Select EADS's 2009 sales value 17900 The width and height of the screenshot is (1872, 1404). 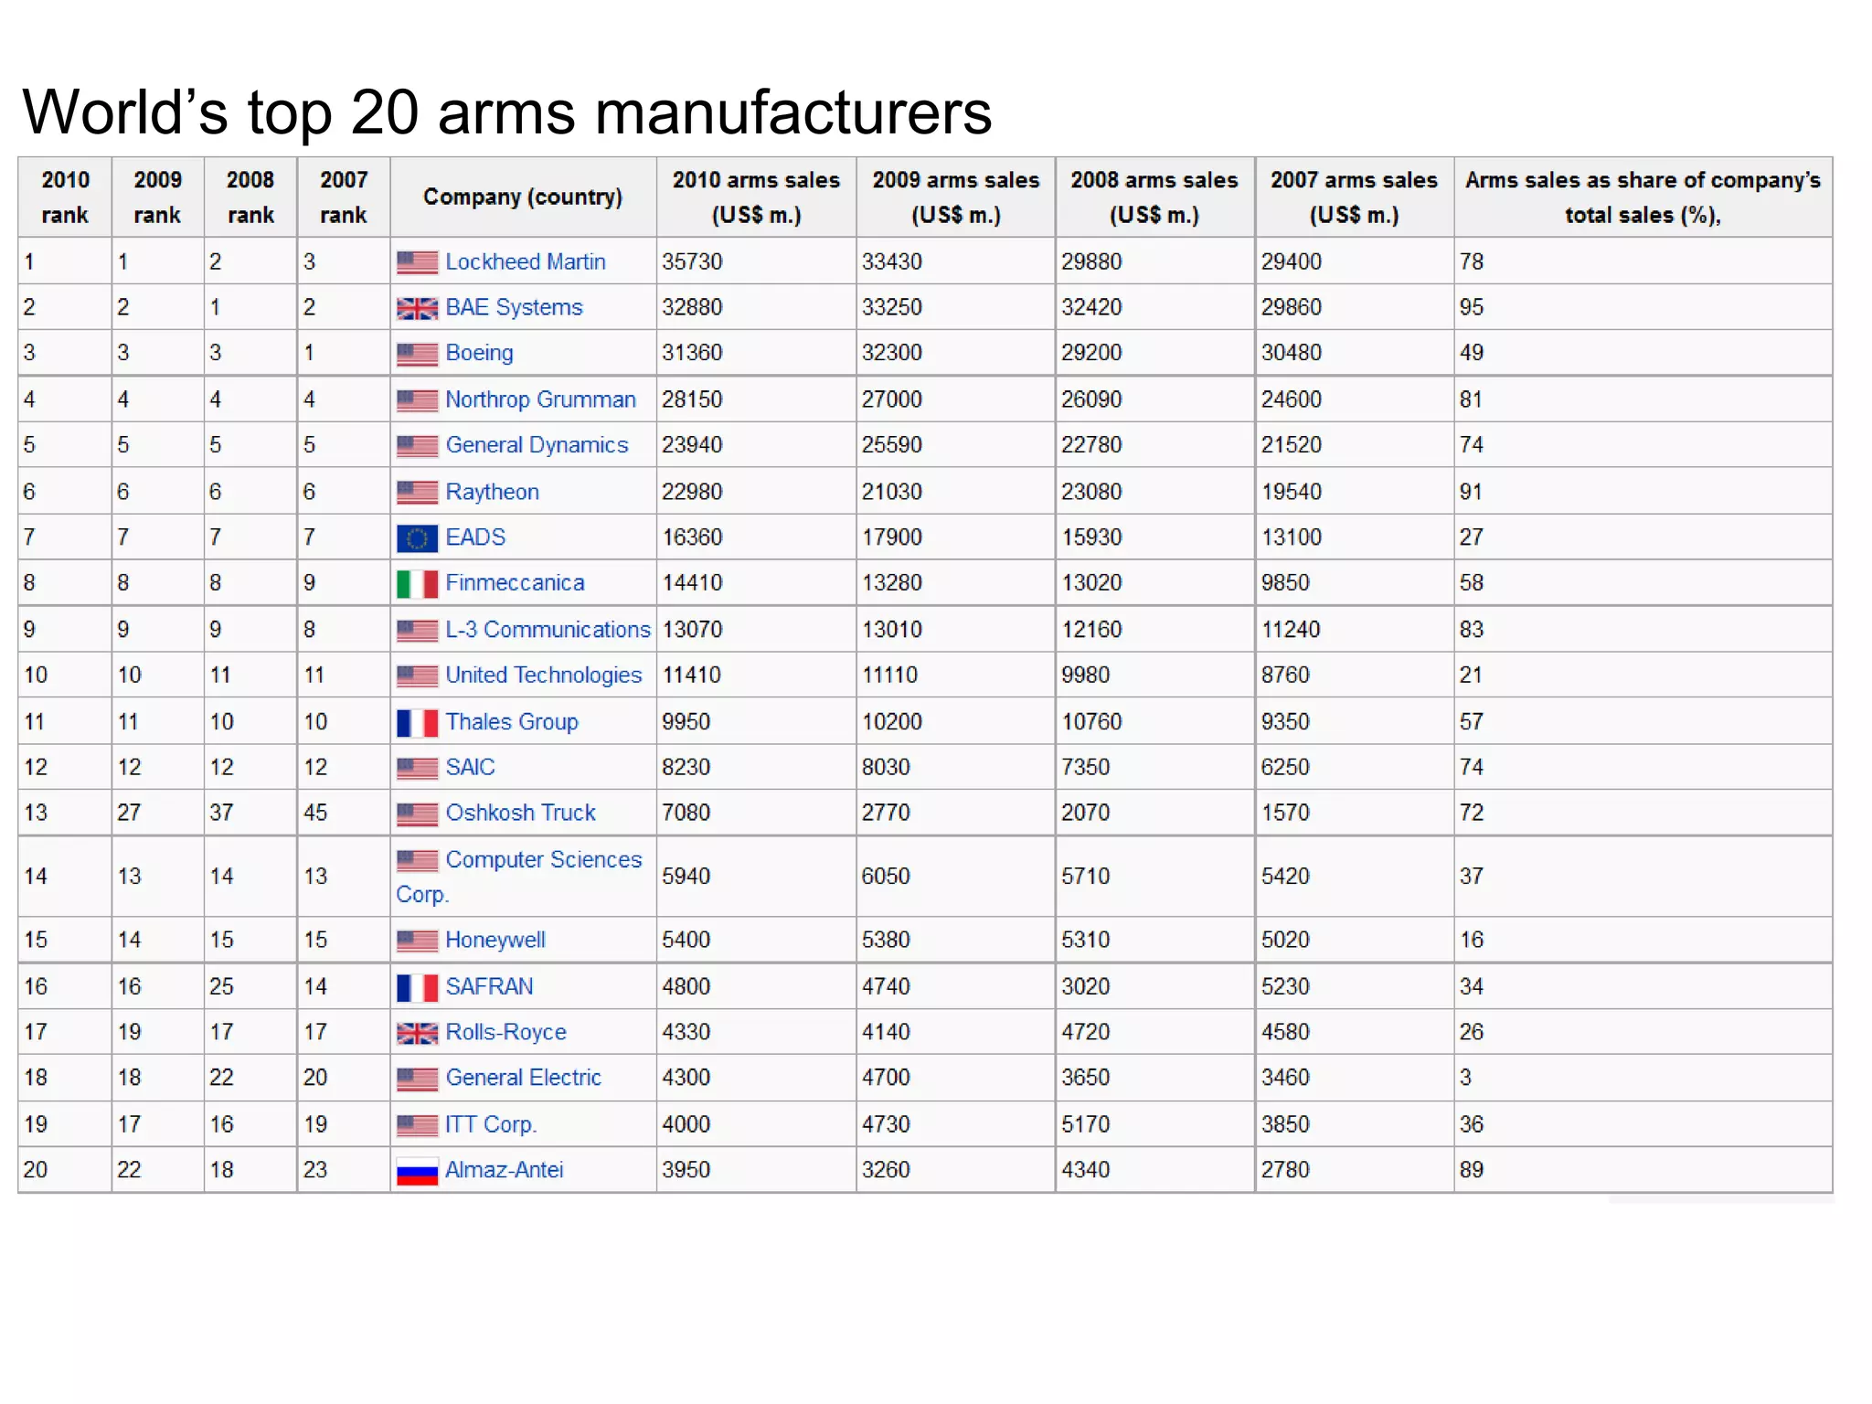pyautogui.click(x=891, y=537)
